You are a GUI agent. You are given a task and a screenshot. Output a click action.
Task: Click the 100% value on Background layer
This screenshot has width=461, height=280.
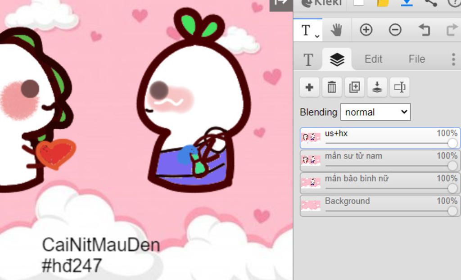point(447,201)
